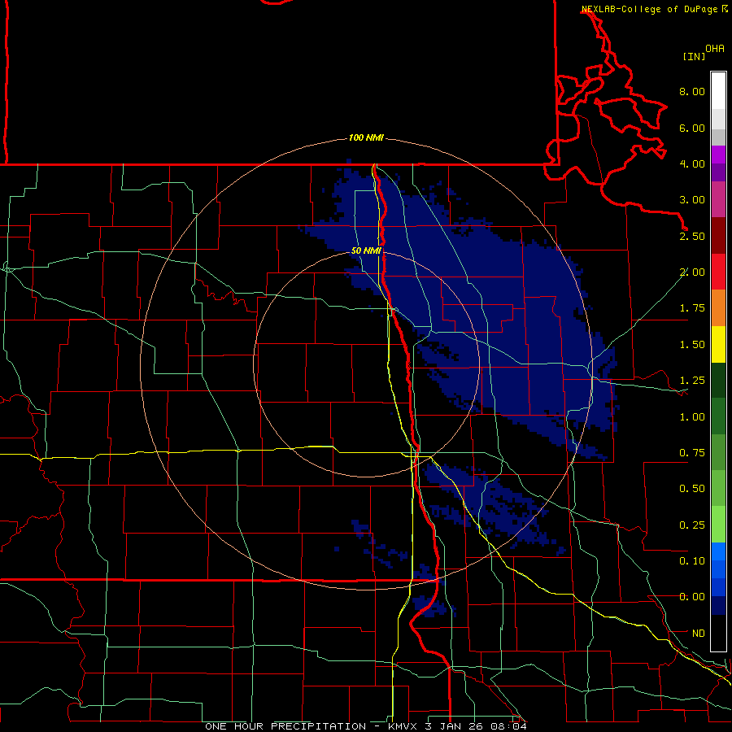Click the 0.00 legend value

point(692,597)
